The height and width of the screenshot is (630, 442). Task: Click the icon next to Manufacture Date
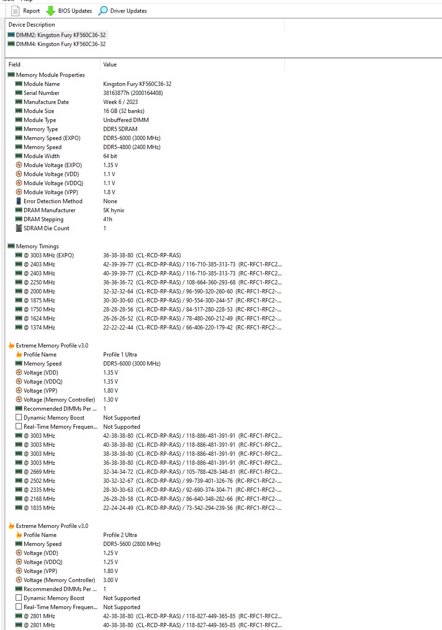pos(19,102)
